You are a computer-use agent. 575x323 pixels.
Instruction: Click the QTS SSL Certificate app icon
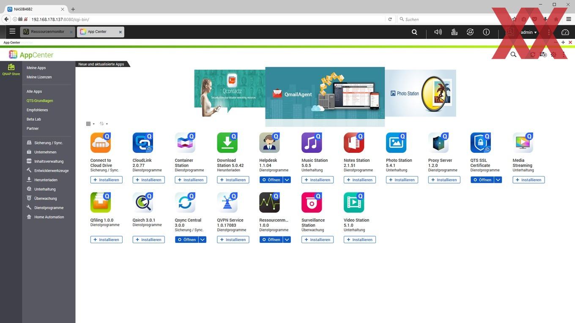pos(481,143)
